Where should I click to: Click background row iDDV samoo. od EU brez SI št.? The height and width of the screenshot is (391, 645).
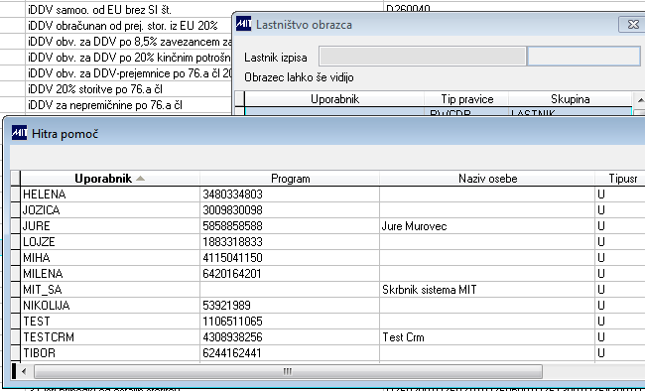click(x=99, y=10)
